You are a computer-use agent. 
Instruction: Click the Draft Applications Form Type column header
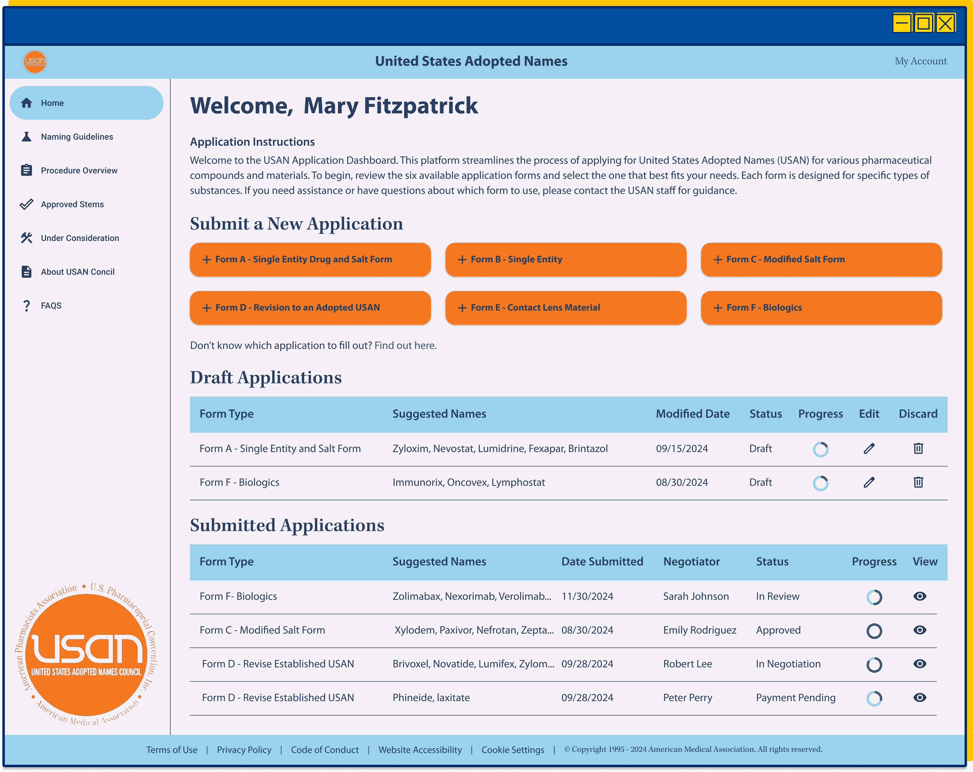coord(227,414)
